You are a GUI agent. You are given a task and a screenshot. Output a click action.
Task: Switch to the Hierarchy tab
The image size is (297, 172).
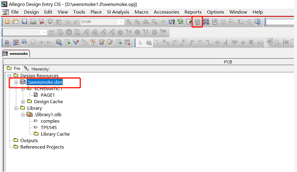pos(37,69)
